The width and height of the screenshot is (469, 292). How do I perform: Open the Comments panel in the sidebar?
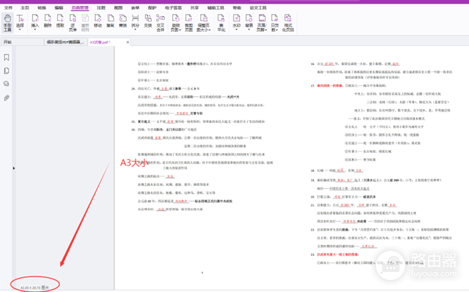6,84
